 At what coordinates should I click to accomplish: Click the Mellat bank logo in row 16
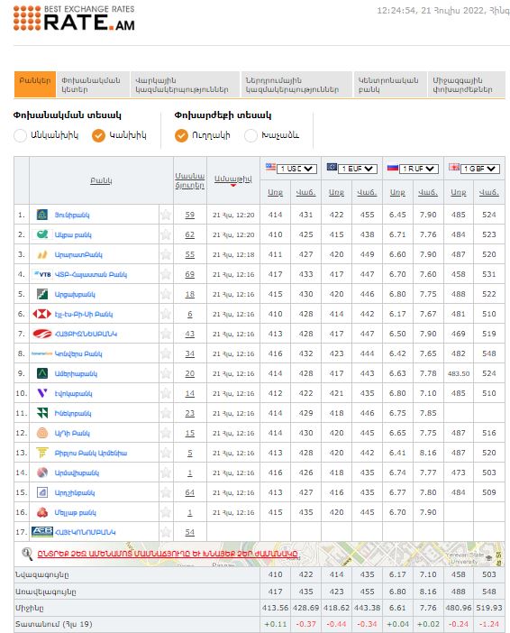click(x=42, y=512)
